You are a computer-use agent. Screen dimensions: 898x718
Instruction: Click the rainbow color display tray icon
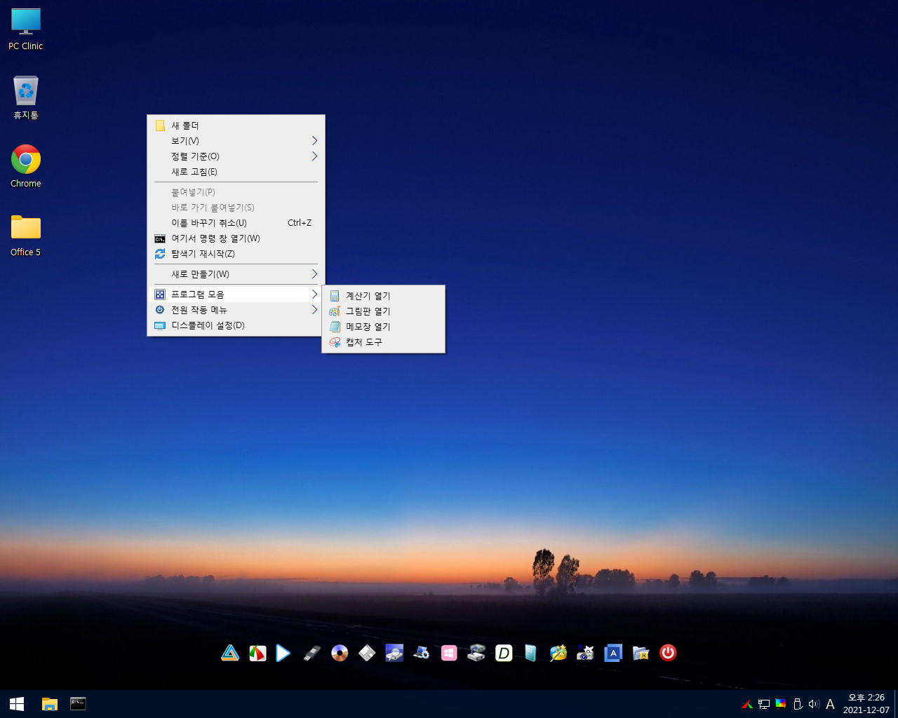(781, 704)
